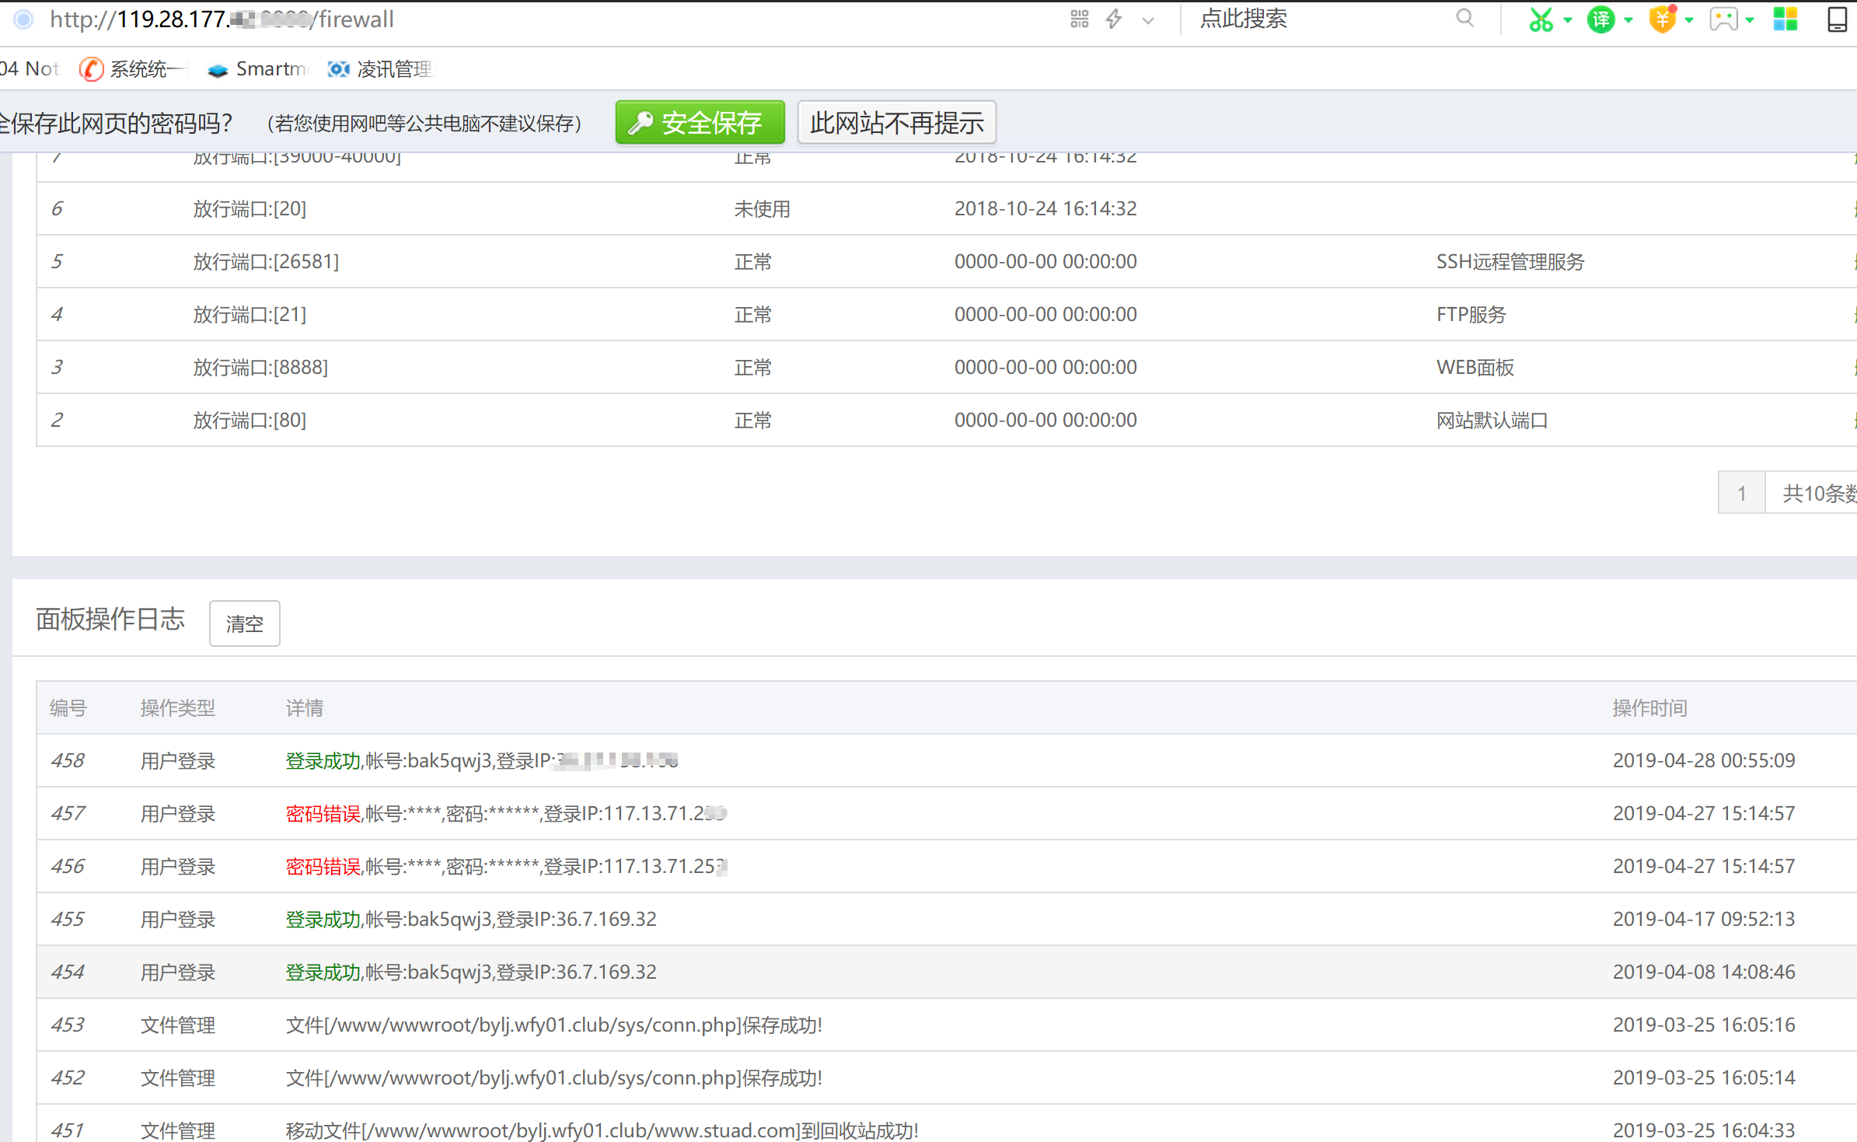Expand the translate extension dropdown arrow
The height and width of the screenshot is (1142, 1857).
(x=1628, y=20)
